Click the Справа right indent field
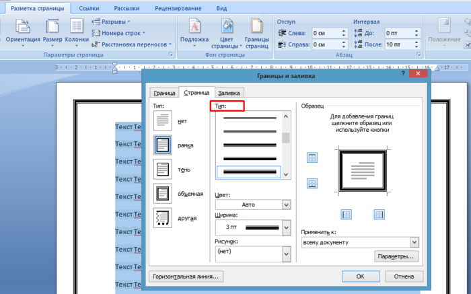The width and height of the screenshot is (471, 294). 326,44
